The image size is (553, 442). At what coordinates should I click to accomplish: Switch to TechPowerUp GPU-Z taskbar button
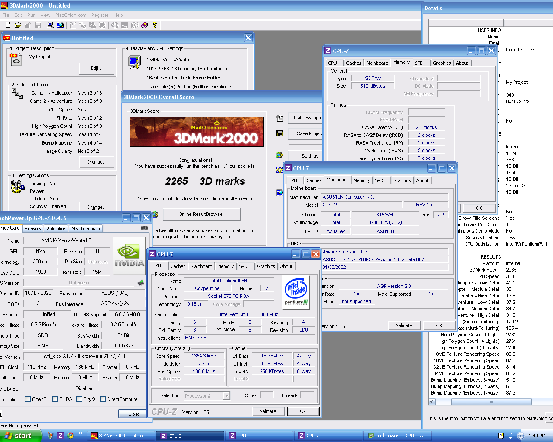pos(397,436)
